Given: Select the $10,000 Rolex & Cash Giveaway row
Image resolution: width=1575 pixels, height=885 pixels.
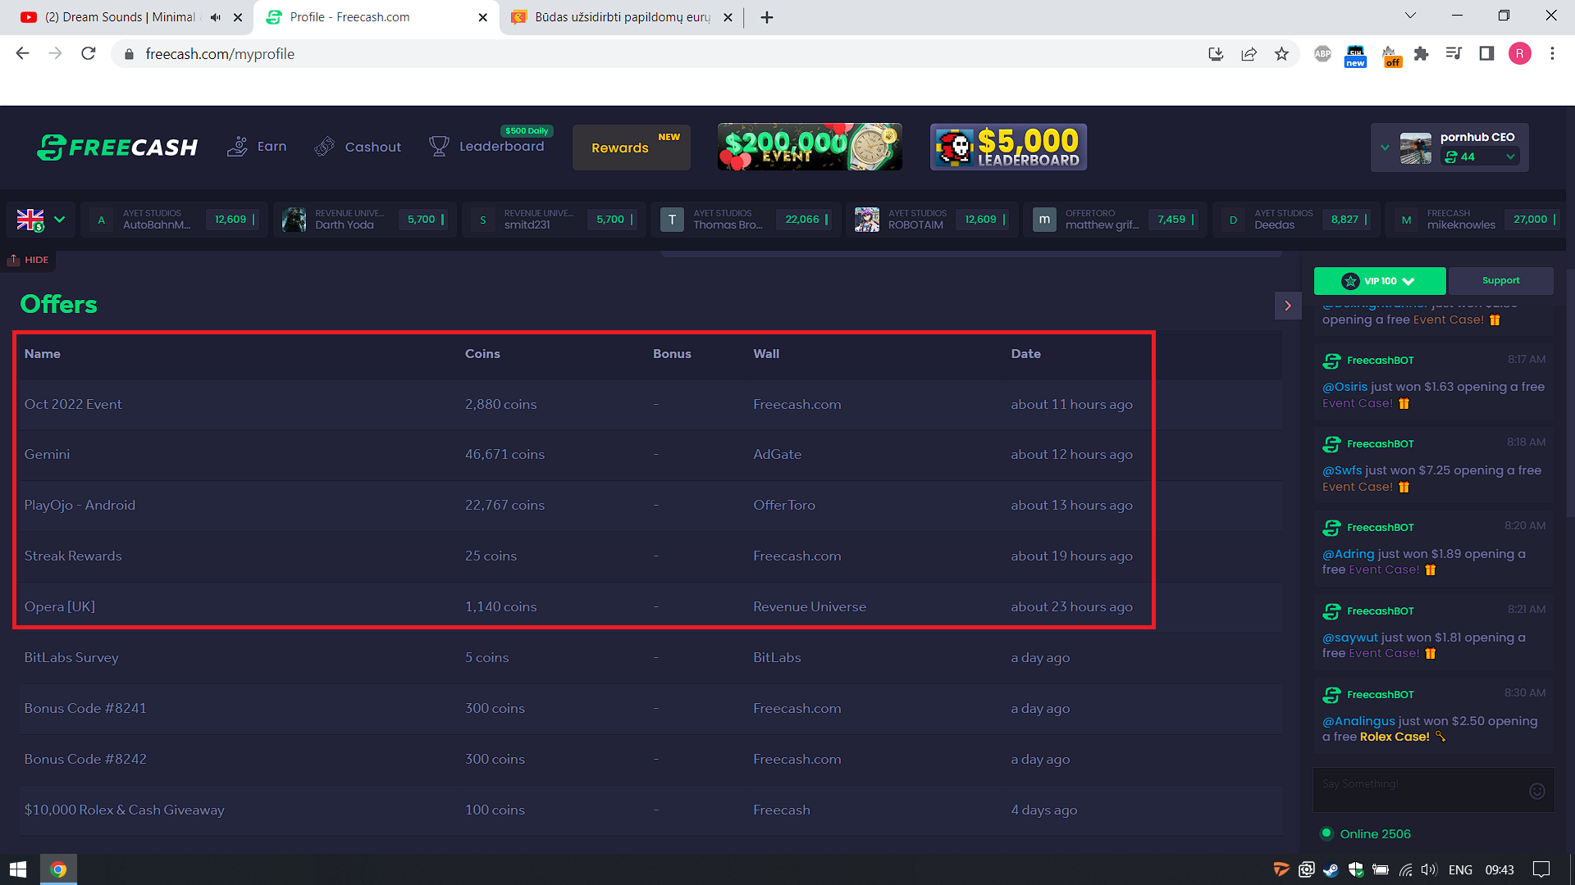Looking at the screenshot, I should pos(651,810).
